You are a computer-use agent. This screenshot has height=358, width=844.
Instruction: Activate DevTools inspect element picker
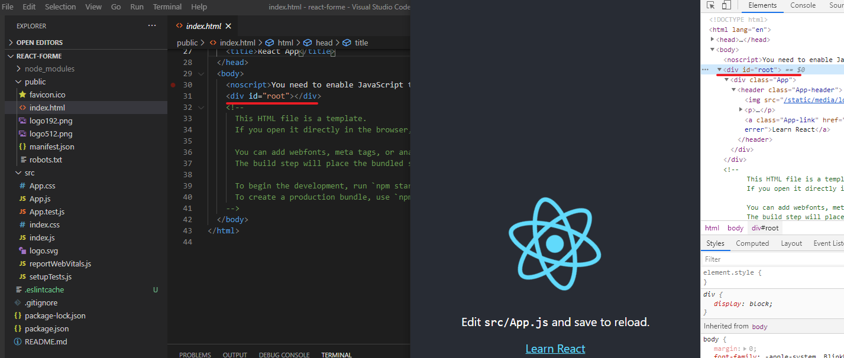click(712, 5)
